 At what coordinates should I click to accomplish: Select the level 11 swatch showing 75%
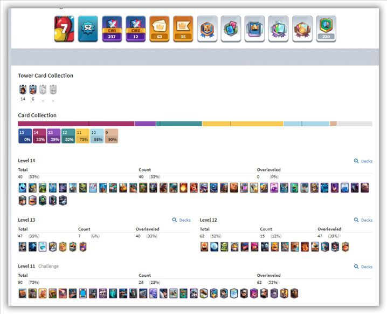[82, 136]
